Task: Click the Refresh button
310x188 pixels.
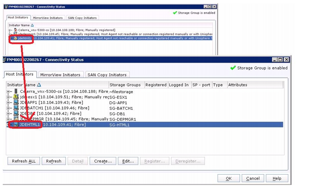Action: 54,161
